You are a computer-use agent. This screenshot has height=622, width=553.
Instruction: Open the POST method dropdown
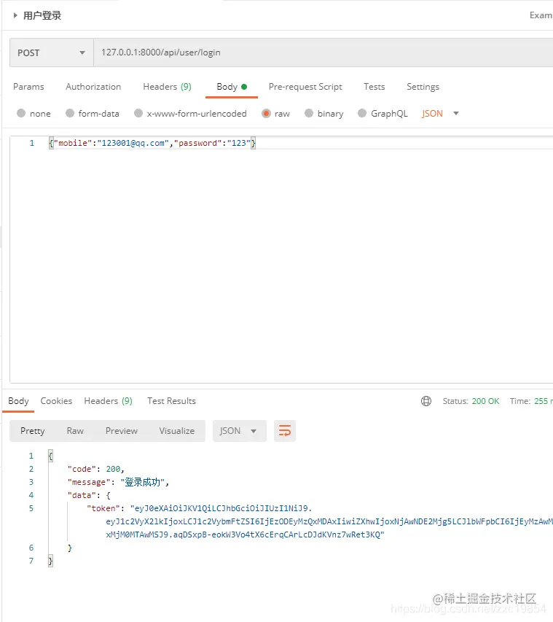point(52,53)
